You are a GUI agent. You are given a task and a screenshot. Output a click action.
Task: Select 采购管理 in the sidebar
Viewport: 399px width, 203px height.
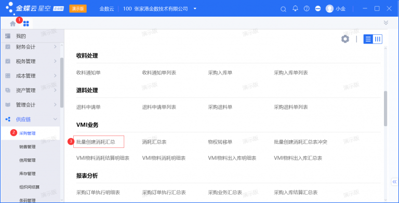[x=27, y=133]
